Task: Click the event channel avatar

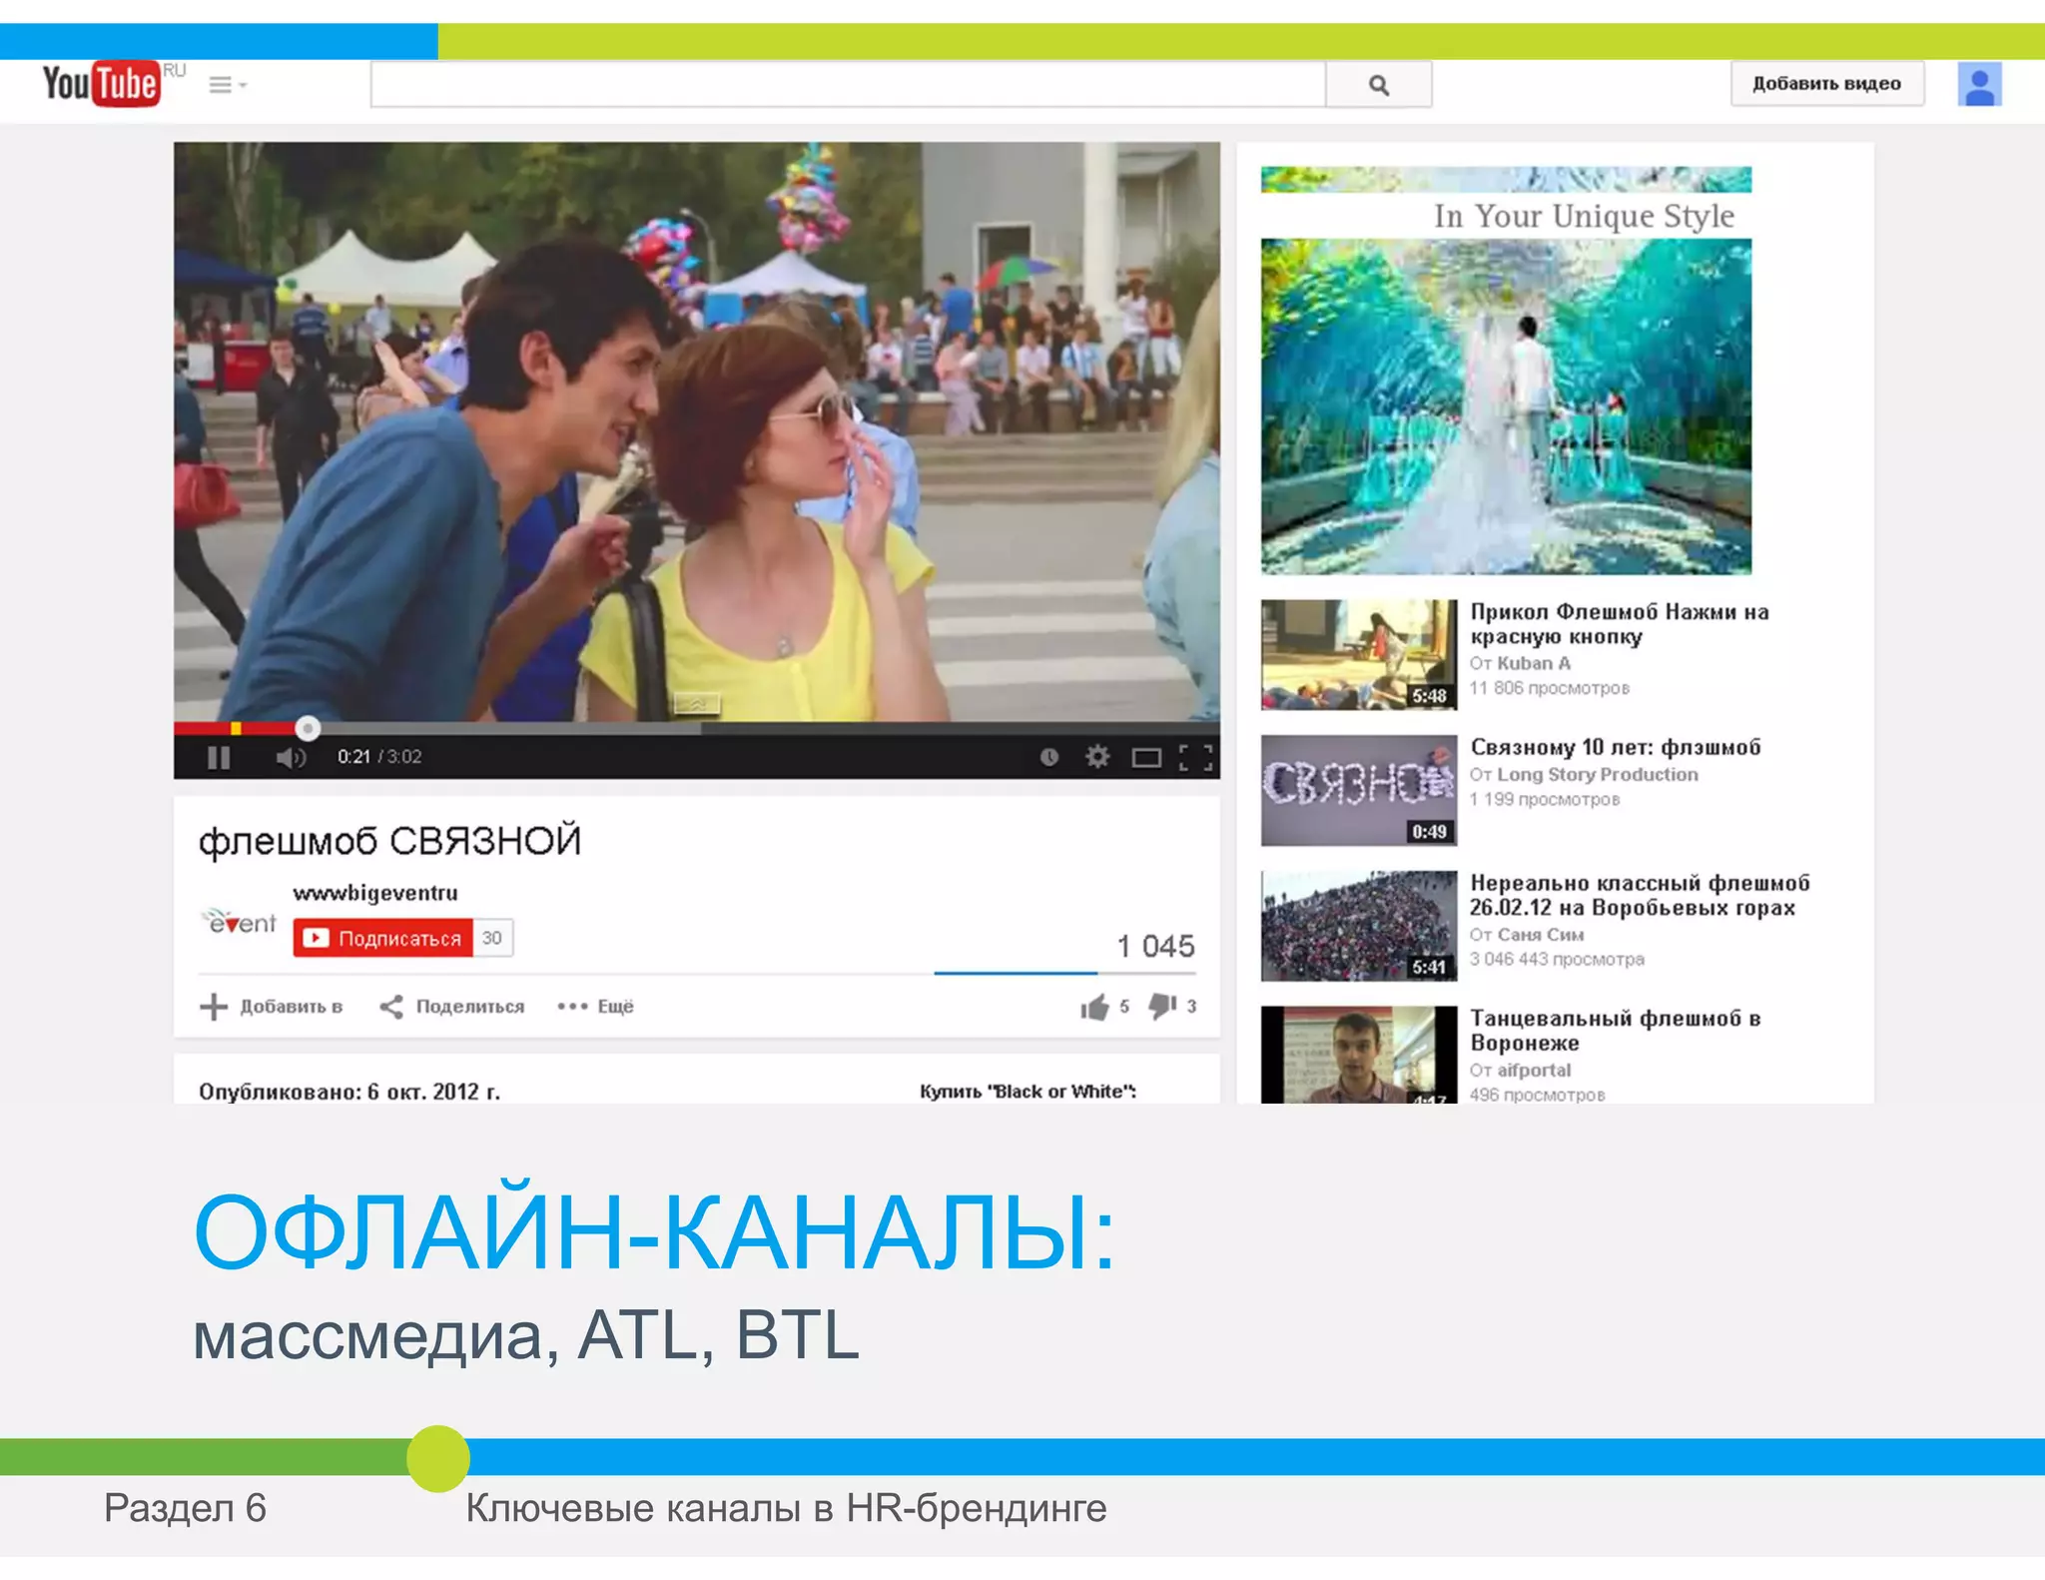Action: point(240,921)
